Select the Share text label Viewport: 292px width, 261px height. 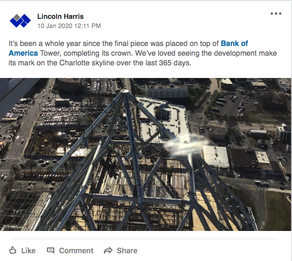pyautogui.click(x=127, y=250)
